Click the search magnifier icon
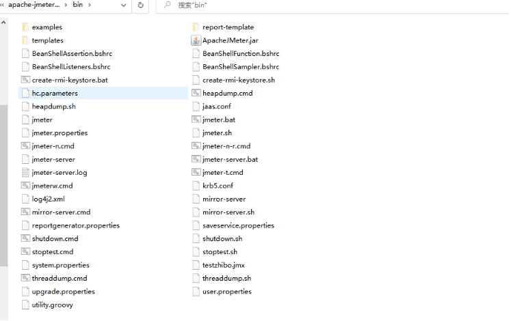Viewport: 511px width, 321px height. 167,5
